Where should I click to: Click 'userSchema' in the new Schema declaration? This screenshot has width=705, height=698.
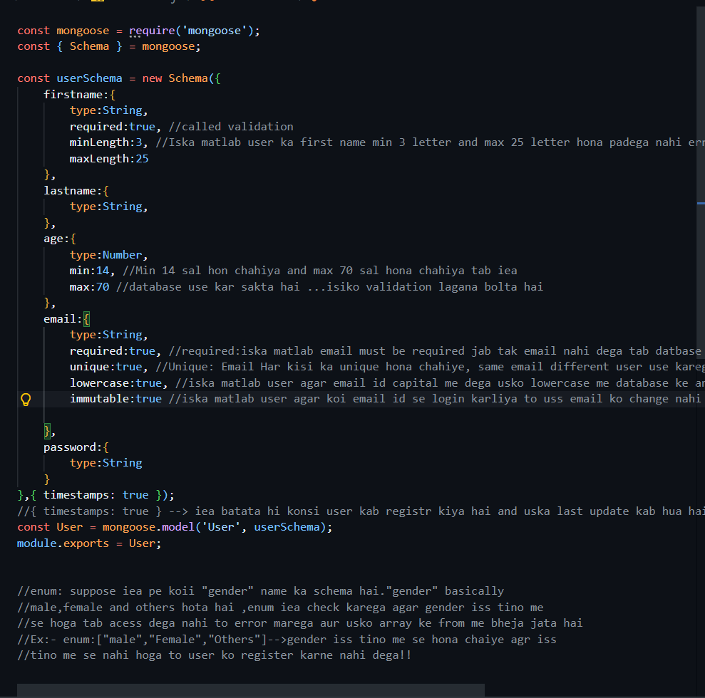pos(90,78)
